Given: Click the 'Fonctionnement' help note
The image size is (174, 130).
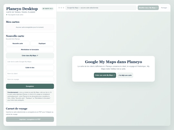Looking at the screenshot, I should [x=30, y=96].
